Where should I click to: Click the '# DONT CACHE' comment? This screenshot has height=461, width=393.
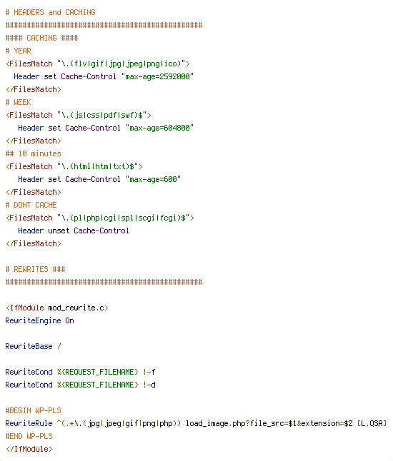click(31, 205)
